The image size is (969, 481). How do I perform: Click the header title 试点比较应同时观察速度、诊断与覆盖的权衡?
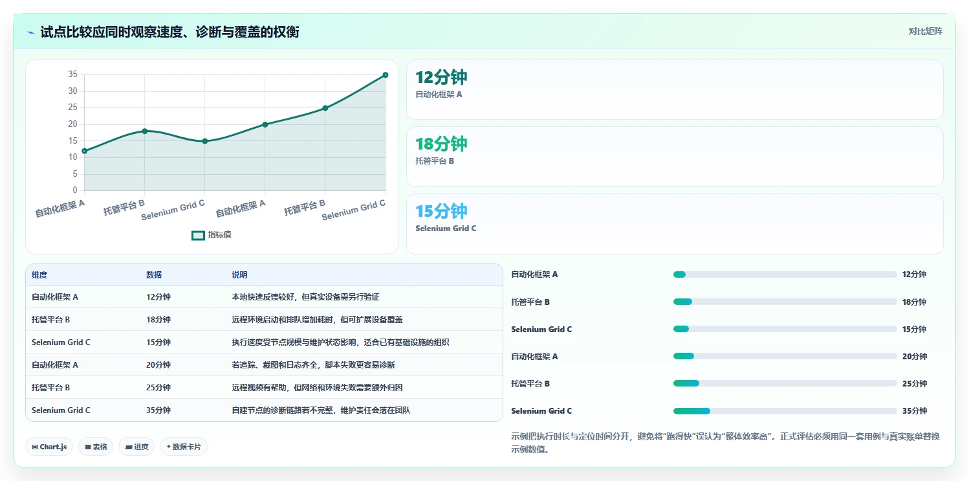[169, 32]
